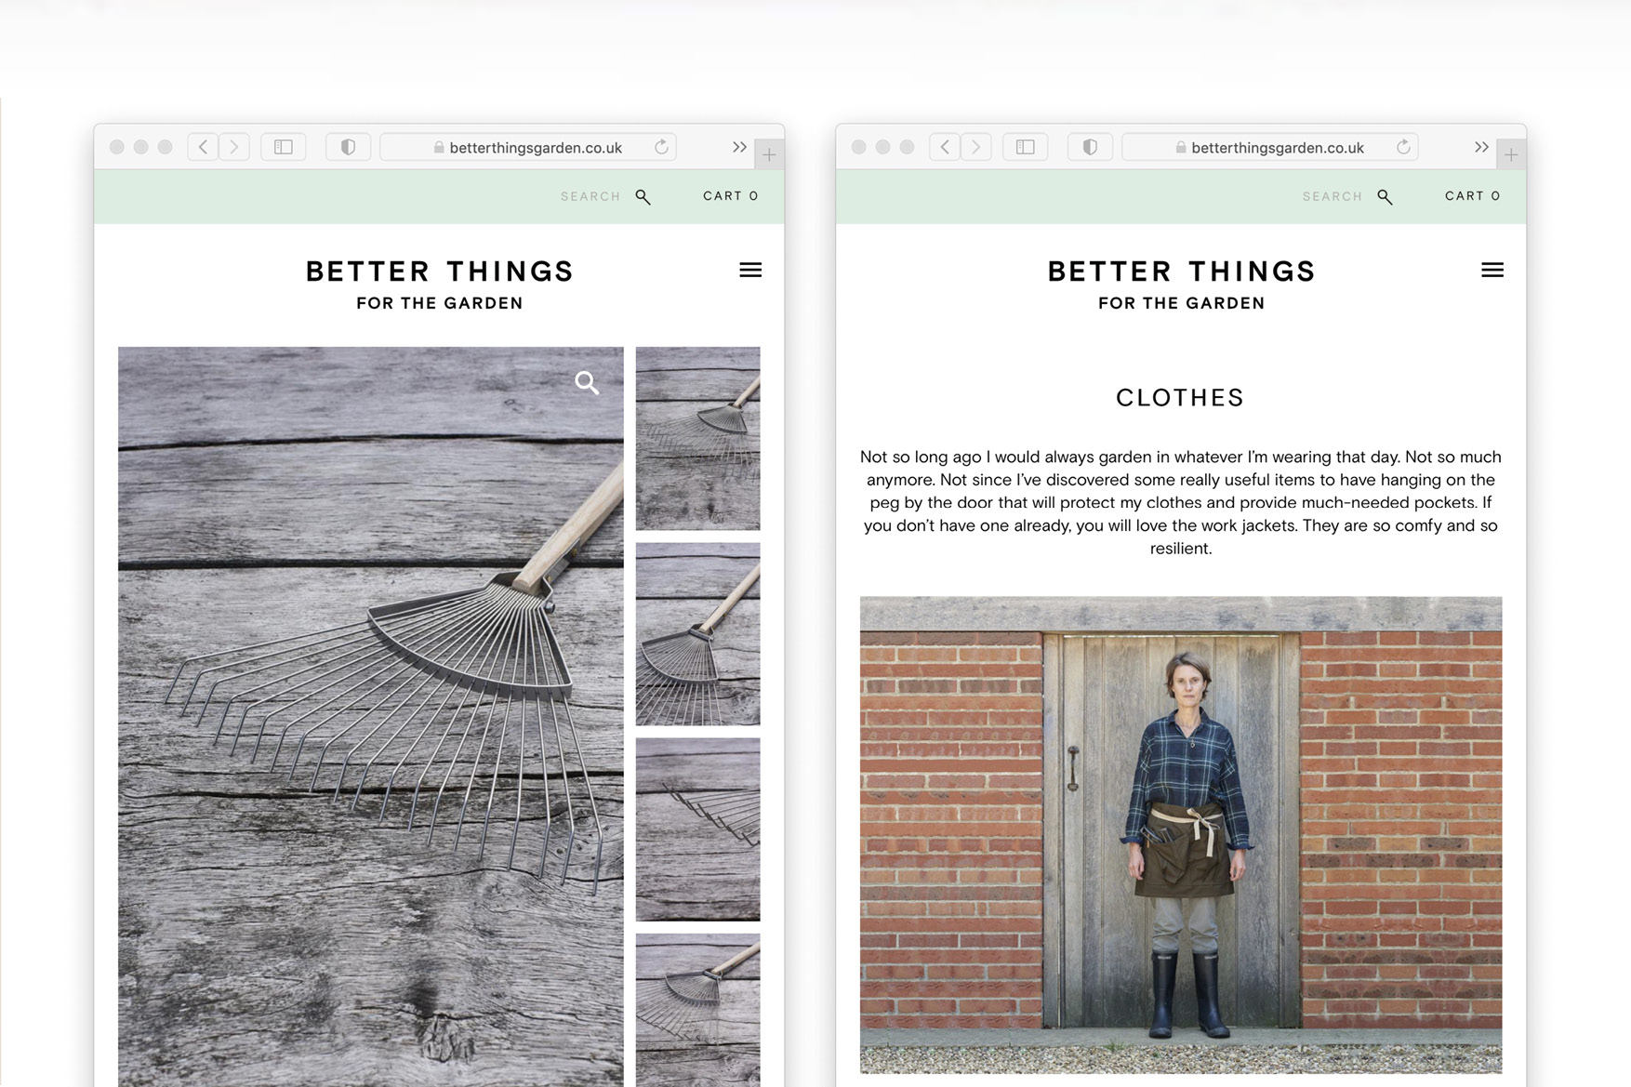The width and height of the screenshot is (1631, 1087).
Task: Click Better Things logo in right window
Action: point(1182,285)
